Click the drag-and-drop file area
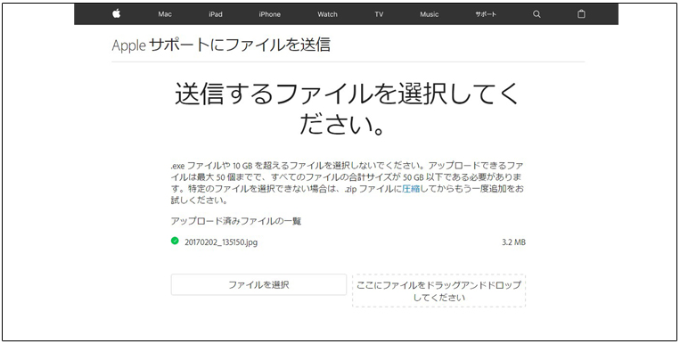The width and height of the screenshot is (680, 344). click(x=438, y=291)
